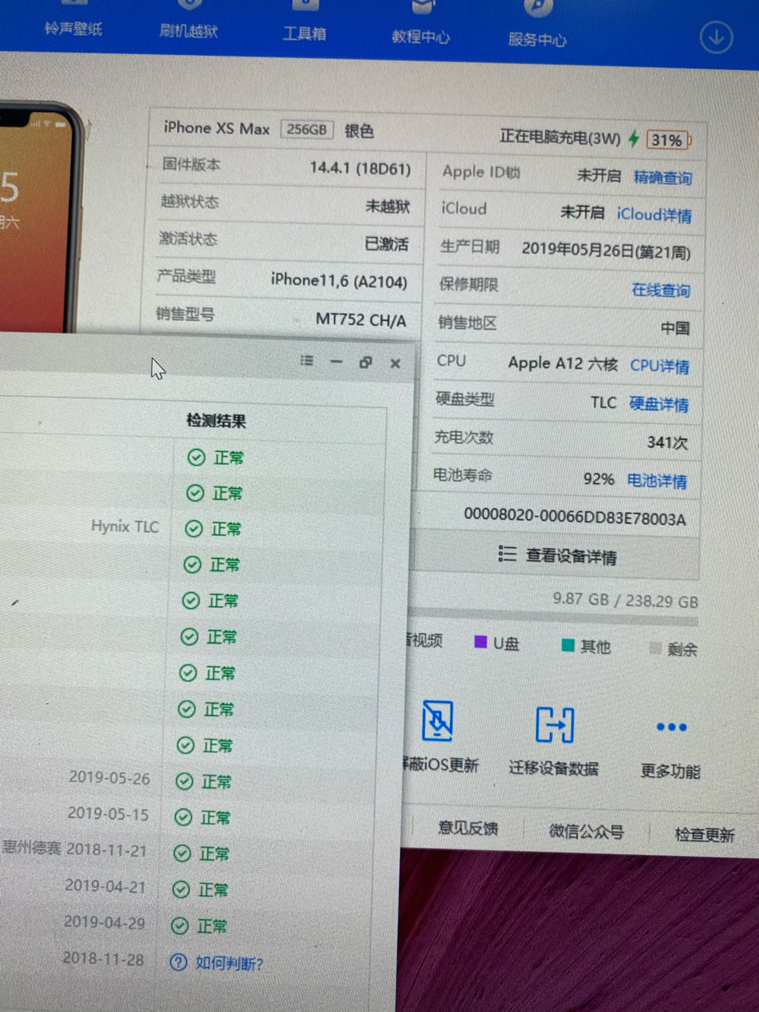Click the 正常 check icon in 2019-04-21 row
The height and width of the screenshot is (1012, 759).
pos(181,890)
